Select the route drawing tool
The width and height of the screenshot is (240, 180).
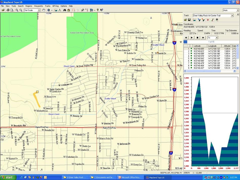tap(87, 10)
